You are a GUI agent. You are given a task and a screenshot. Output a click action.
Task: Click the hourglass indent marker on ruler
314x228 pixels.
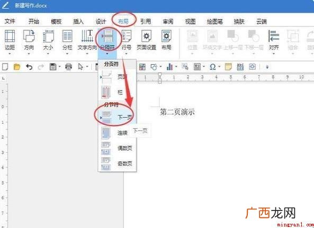pyautogui.click(x=160, y=78)
